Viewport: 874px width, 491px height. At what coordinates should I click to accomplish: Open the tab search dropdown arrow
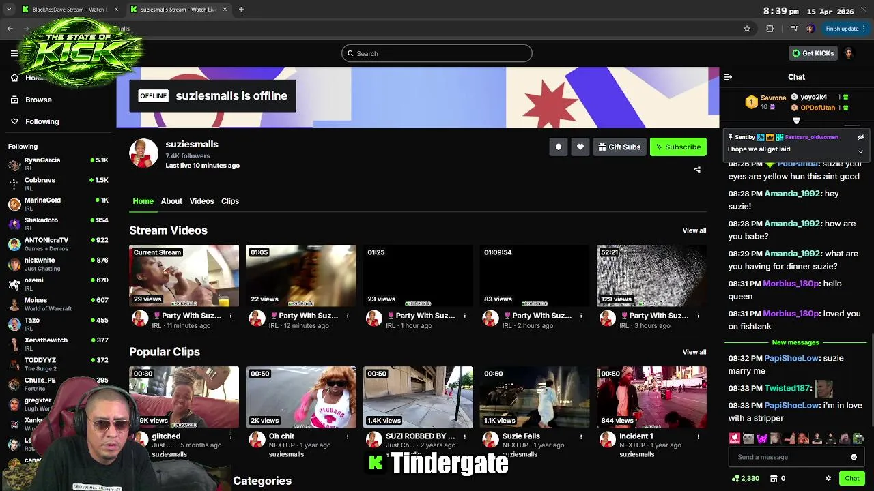tap(8, 10)
